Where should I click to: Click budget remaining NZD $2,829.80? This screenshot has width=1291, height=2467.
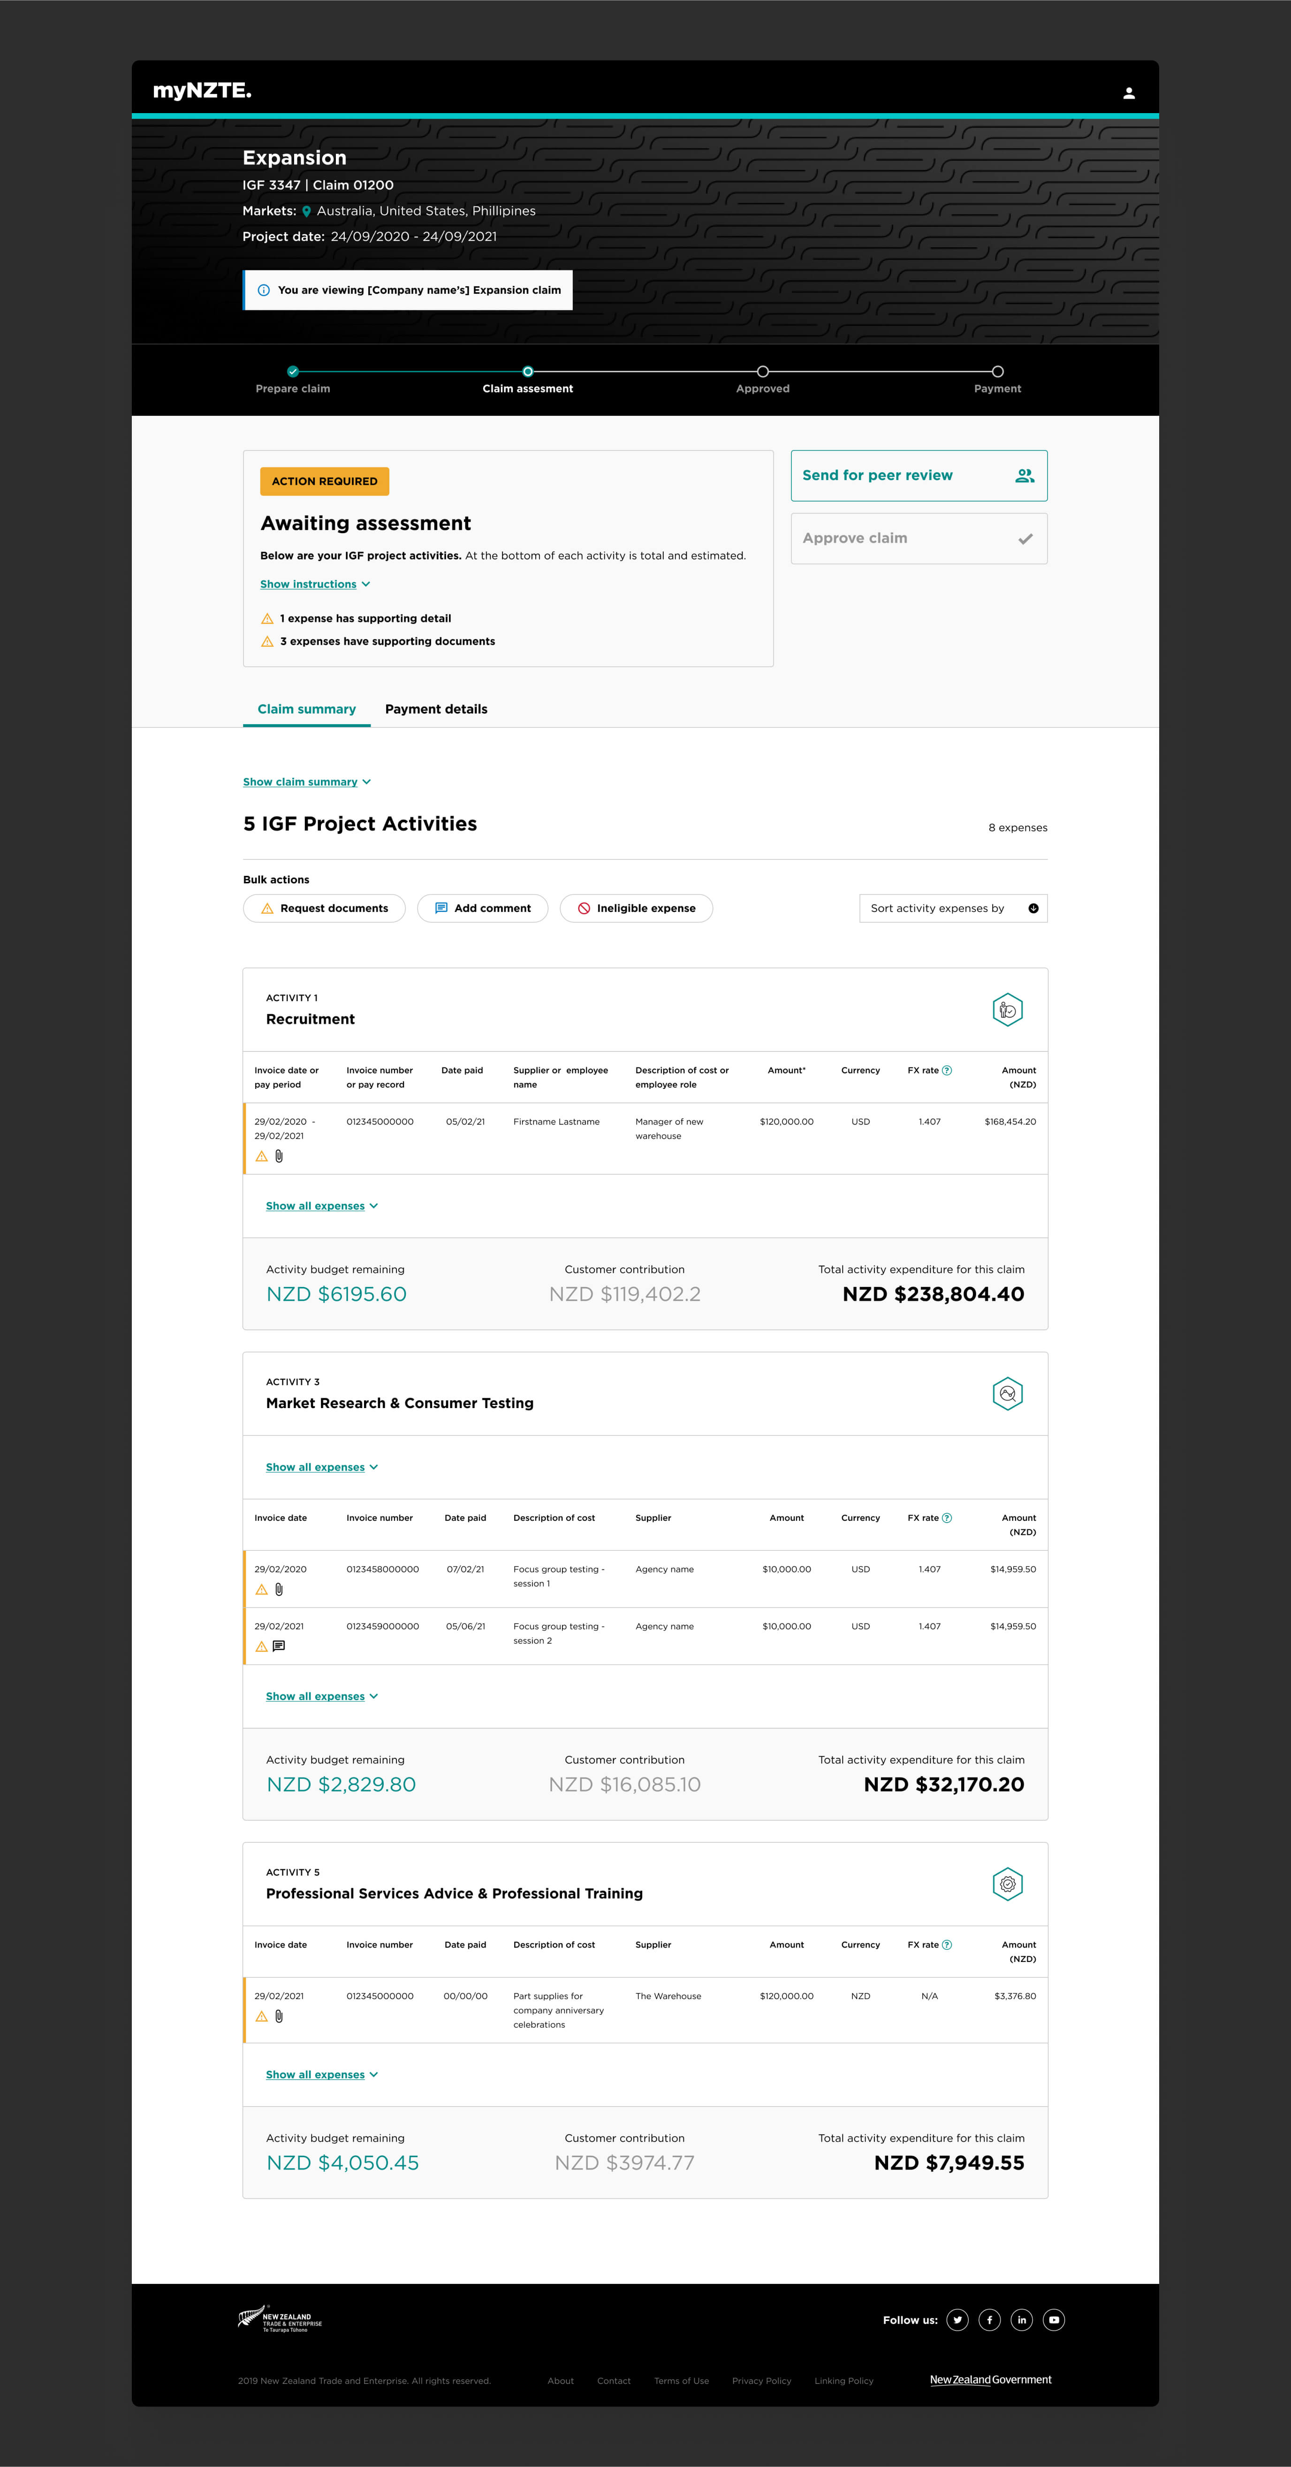tap(341, 1785)
